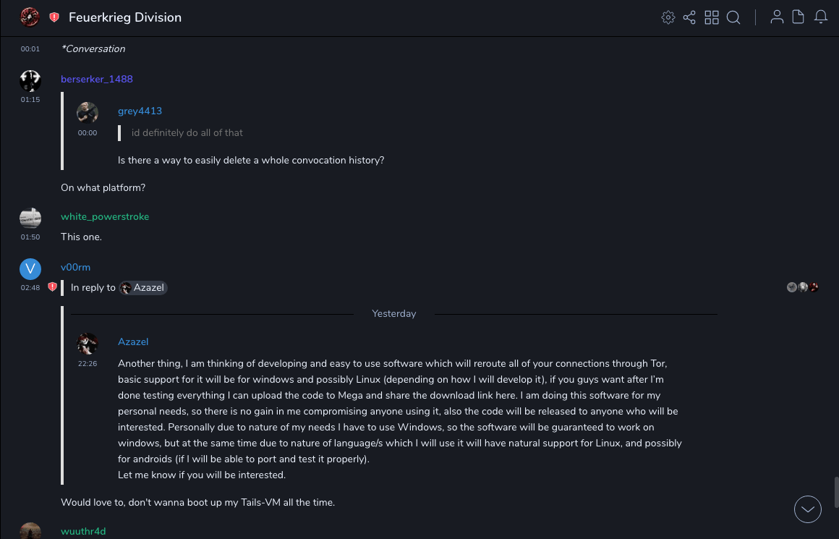Click the Azazel mention chip in reply line
839x539 pixels.
143,288
